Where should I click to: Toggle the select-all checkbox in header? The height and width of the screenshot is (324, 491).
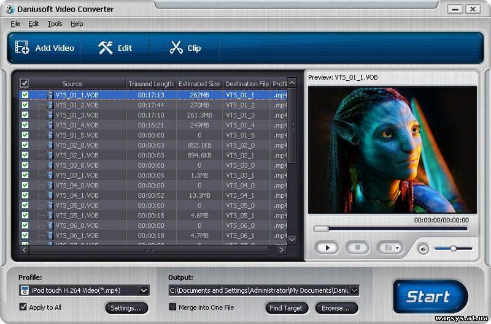(24, 83)
